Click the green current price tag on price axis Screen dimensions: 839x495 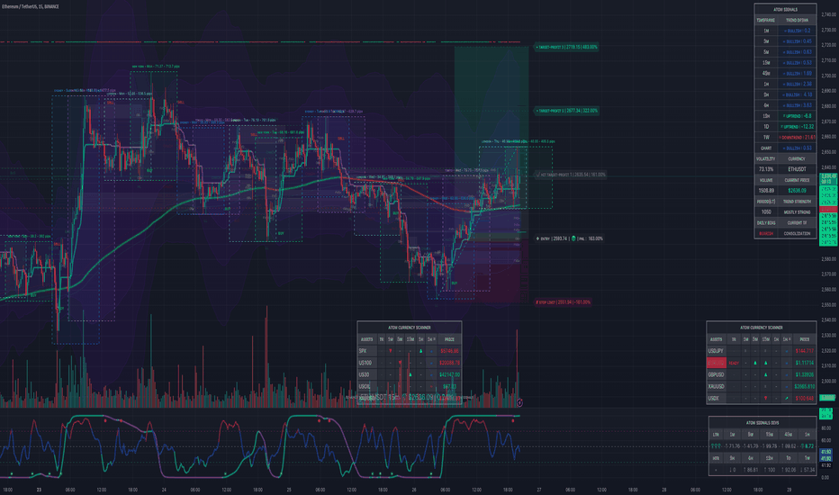pyautogui.click(x=829, y=179)
